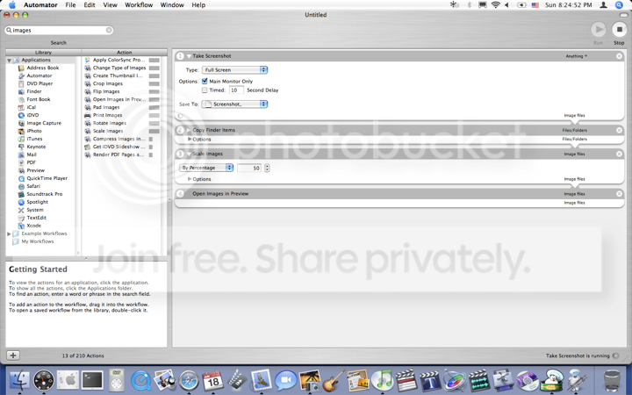Collapse the Take Screenshot action
Screen dimensions: 632x395
coord(189,56)
